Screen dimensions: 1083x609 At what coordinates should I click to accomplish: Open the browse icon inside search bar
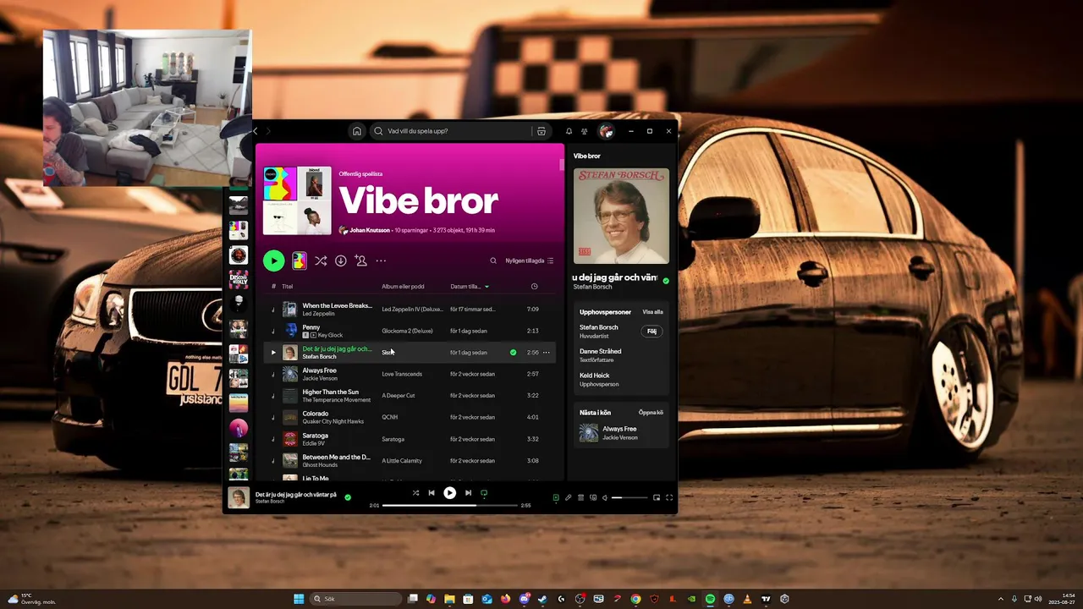(x=541, y=131)
